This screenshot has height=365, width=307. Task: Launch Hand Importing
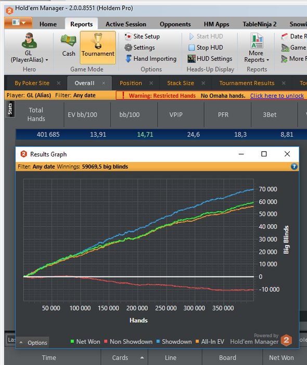click(x=151, y=58)
